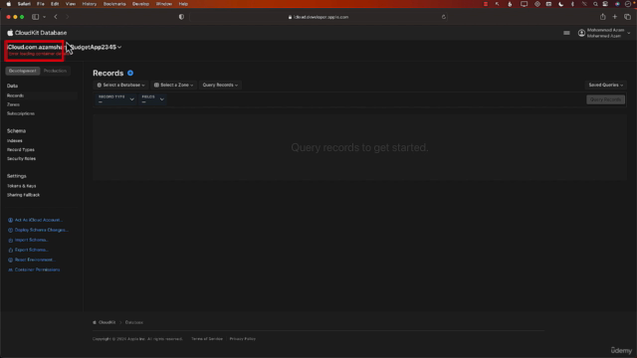
Task: Switch to the Production environment
Action: point(55,71)
